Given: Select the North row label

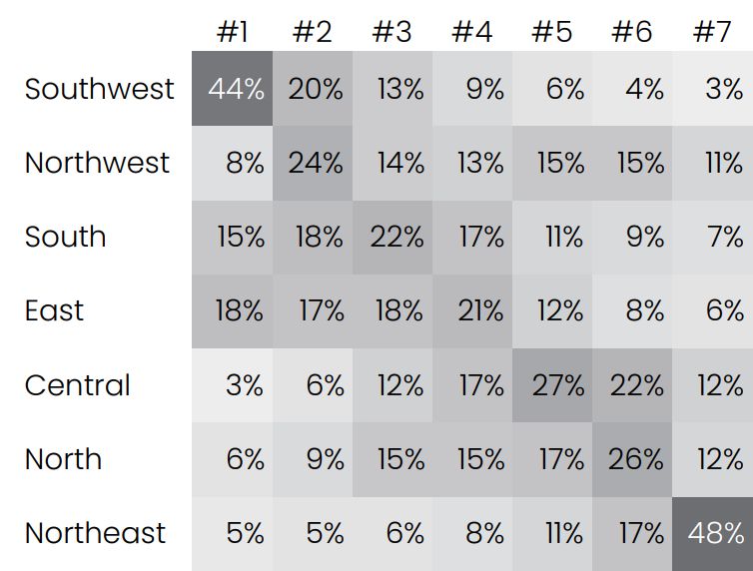Looking at the screenshot, I should tap(63, 459).
